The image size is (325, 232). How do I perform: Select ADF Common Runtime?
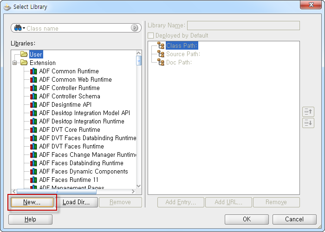click(x=69, y=71)
